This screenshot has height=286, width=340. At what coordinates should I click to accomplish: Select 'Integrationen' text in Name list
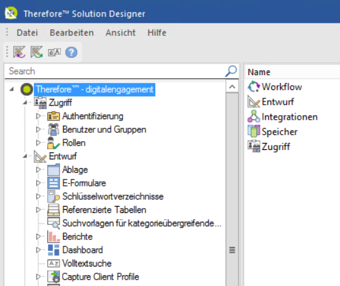(x=290, y=117)
